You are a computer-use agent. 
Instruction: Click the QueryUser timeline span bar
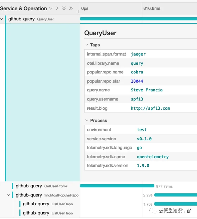click(x=138, y=19)
